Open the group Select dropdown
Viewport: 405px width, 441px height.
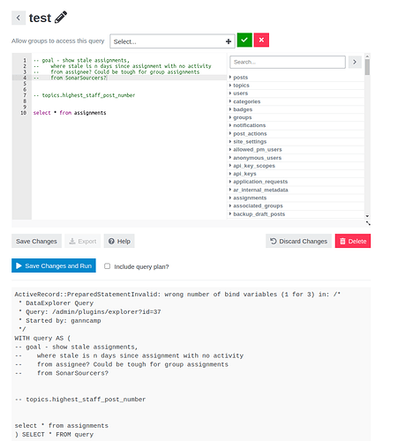pos(172,41)
